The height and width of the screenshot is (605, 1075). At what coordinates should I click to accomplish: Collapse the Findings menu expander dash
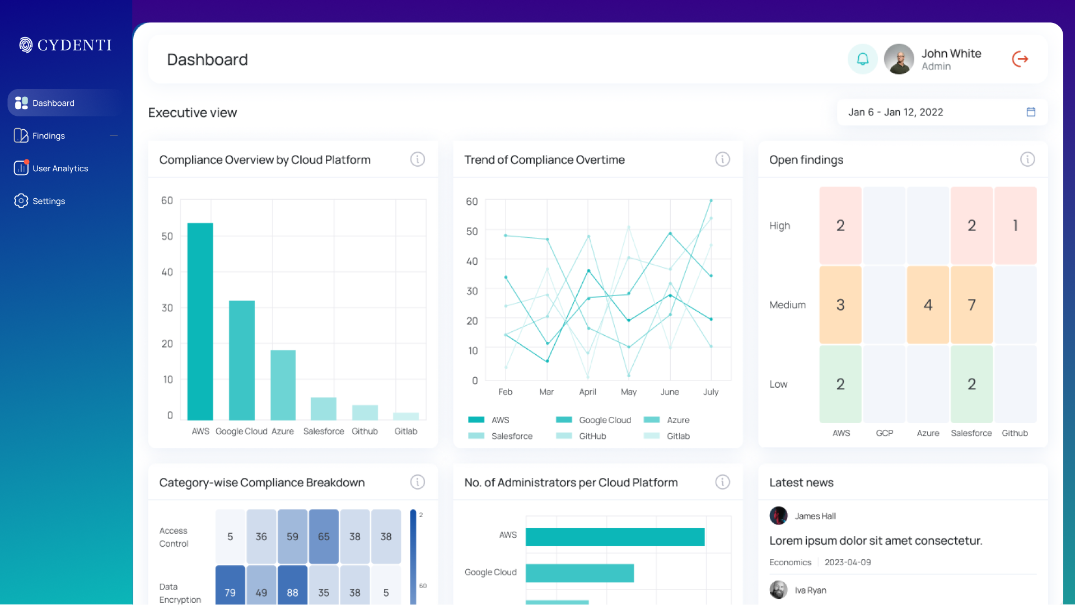[x=114, y=135]
